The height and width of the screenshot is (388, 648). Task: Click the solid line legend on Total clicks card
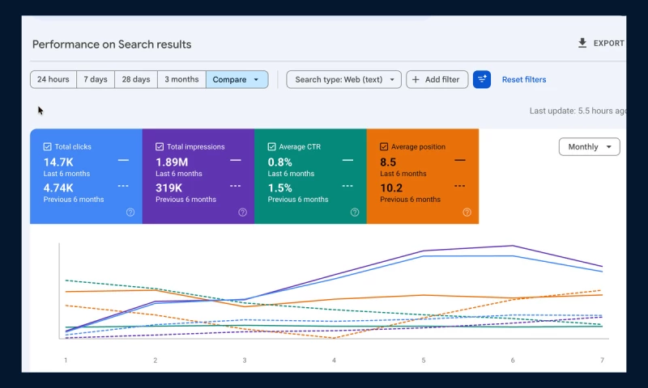[x=123, y=160]
